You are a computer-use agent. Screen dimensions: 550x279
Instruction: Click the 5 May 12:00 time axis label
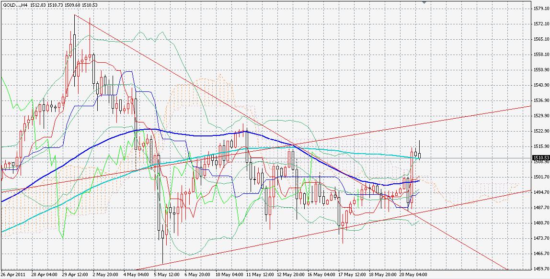167,274
